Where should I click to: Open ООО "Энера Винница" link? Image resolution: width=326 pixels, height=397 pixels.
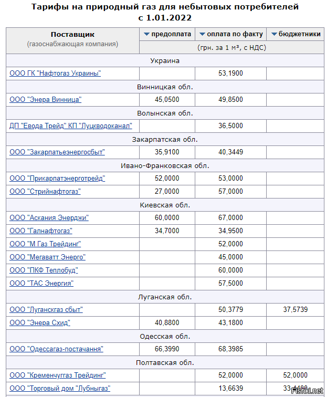(x=46, y=99)
